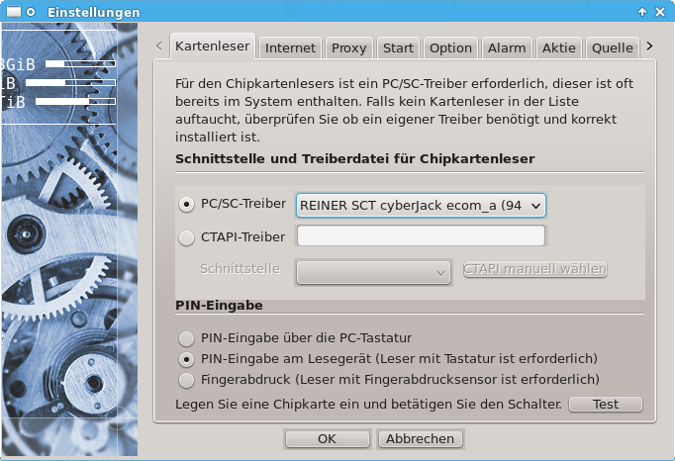Choose PIN-Eingabe am Lesegerät option
This screenshot has width=675, height=461.
click(x=186, y=358)
